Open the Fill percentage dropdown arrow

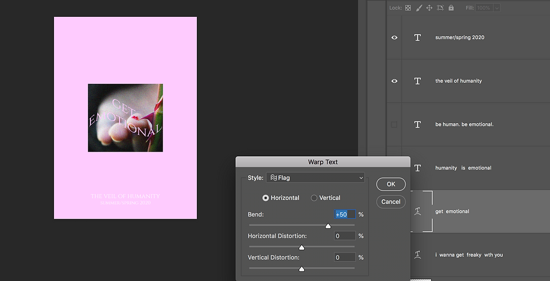click(x=497, y=8)
